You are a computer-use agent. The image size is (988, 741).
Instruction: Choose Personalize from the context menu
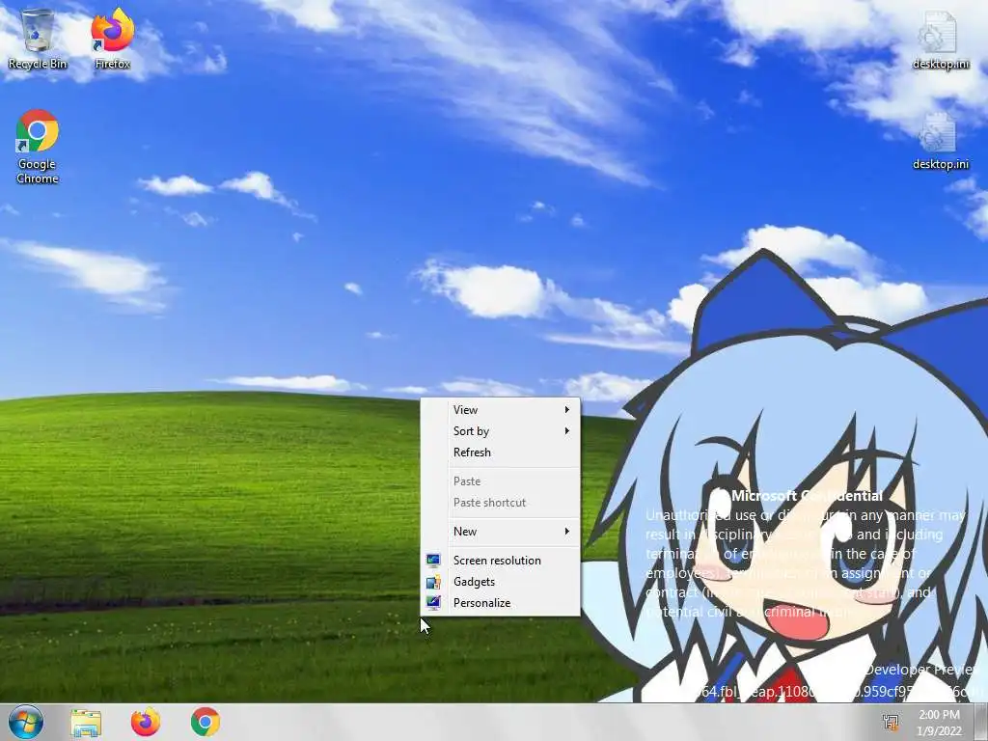(x=501, y=603)
